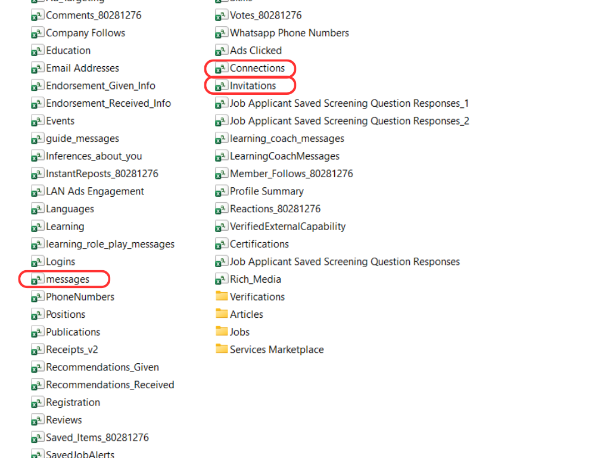Image resolution: width=610 pixels, height=458 pixels.
Task: Select Screening Question Responses_1 file
Action: click(349, 103)
